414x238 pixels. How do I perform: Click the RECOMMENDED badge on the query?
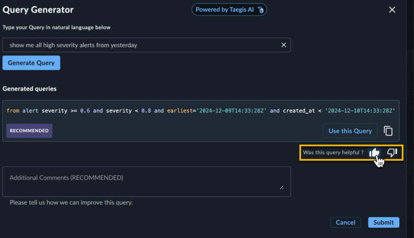[30, 131]
